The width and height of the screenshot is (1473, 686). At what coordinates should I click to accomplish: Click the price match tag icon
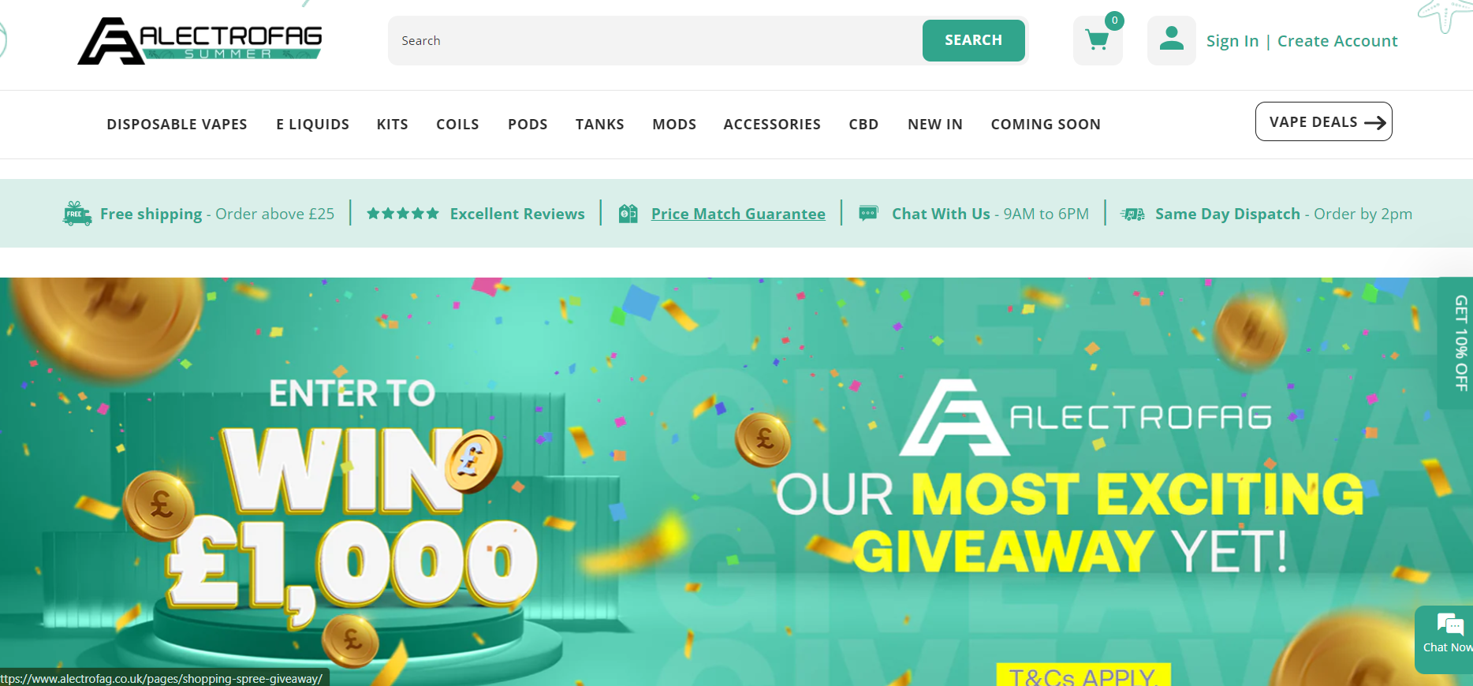click(x=628, y=214)
